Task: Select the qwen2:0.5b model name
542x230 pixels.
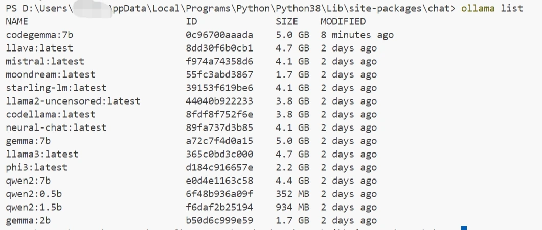Action: coord(33,194)
